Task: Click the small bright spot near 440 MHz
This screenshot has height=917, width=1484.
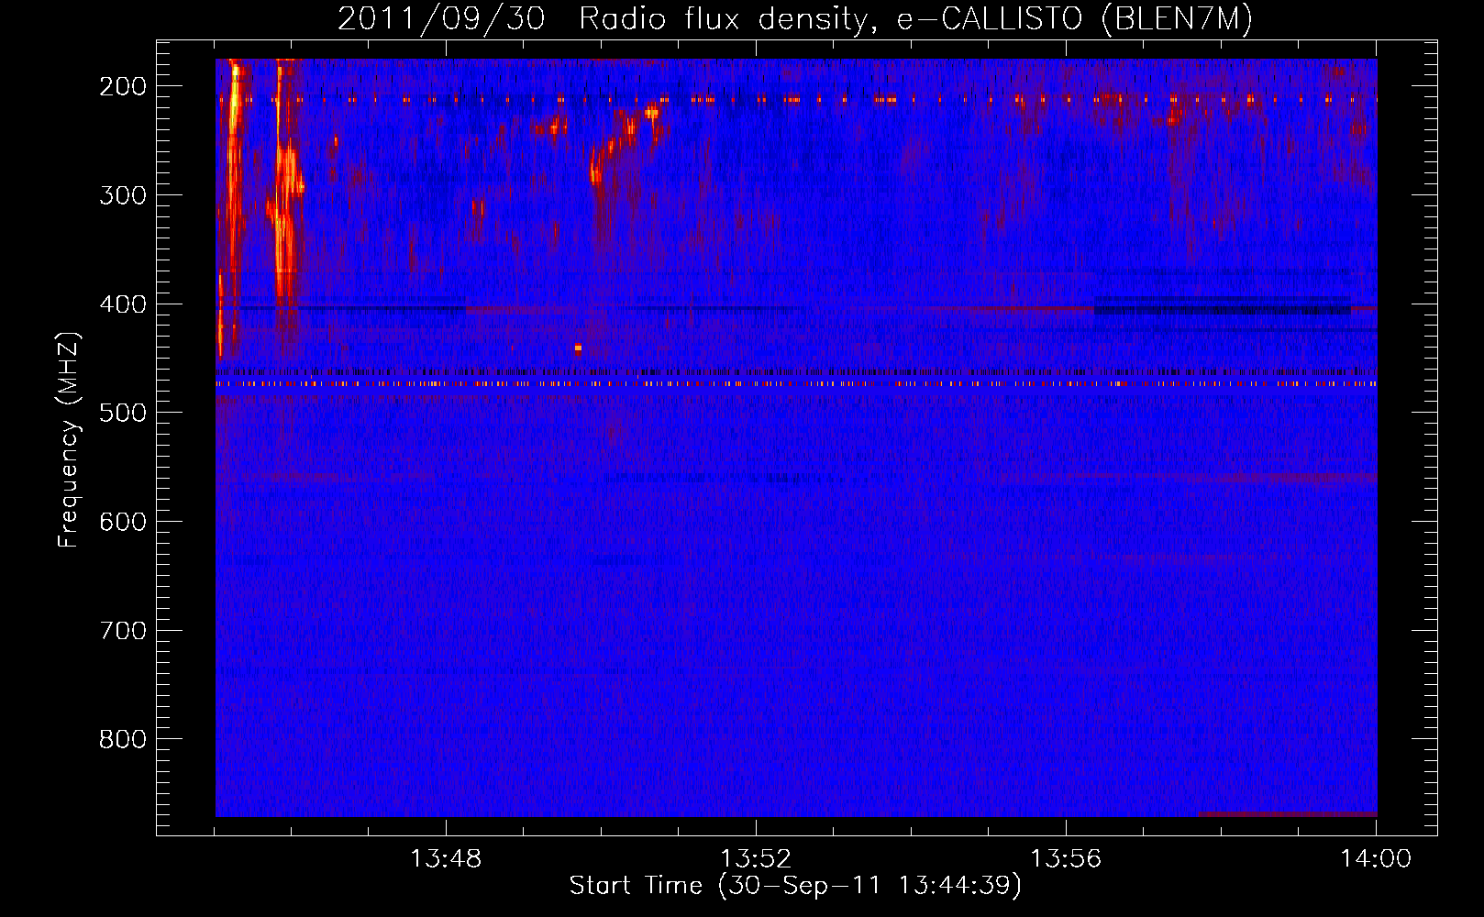Action: 578,348
